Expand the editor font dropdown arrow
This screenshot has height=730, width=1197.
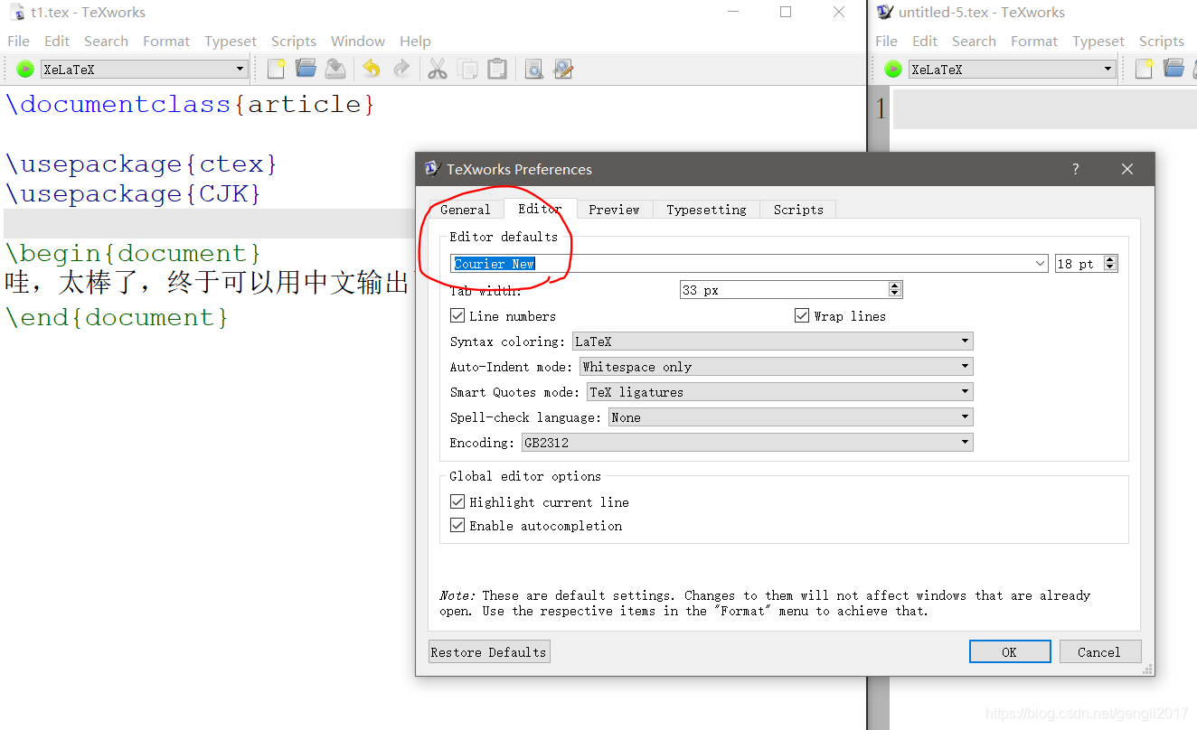tap(1040, 264)
